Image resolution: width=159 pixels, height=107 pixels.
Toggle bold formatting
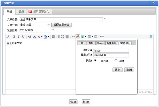pos(15,37)
